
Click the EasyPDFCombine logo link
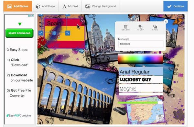click(x=19, y=115)
